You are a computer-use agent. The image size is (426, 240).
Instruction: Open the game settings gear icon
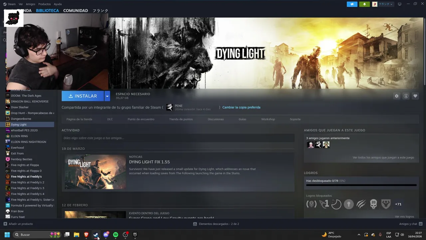396,96
